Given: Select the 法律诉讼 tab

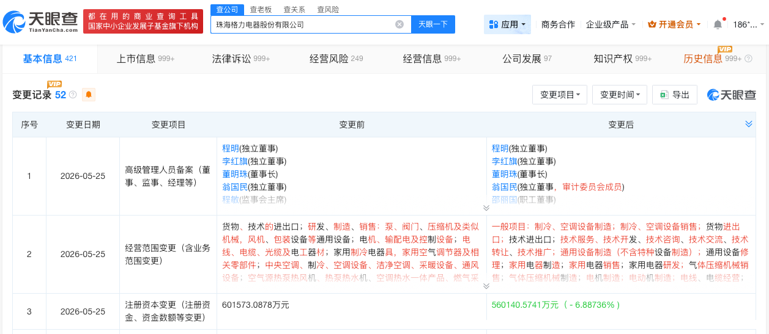Looking at the screenshot, I should coord(241,59).
